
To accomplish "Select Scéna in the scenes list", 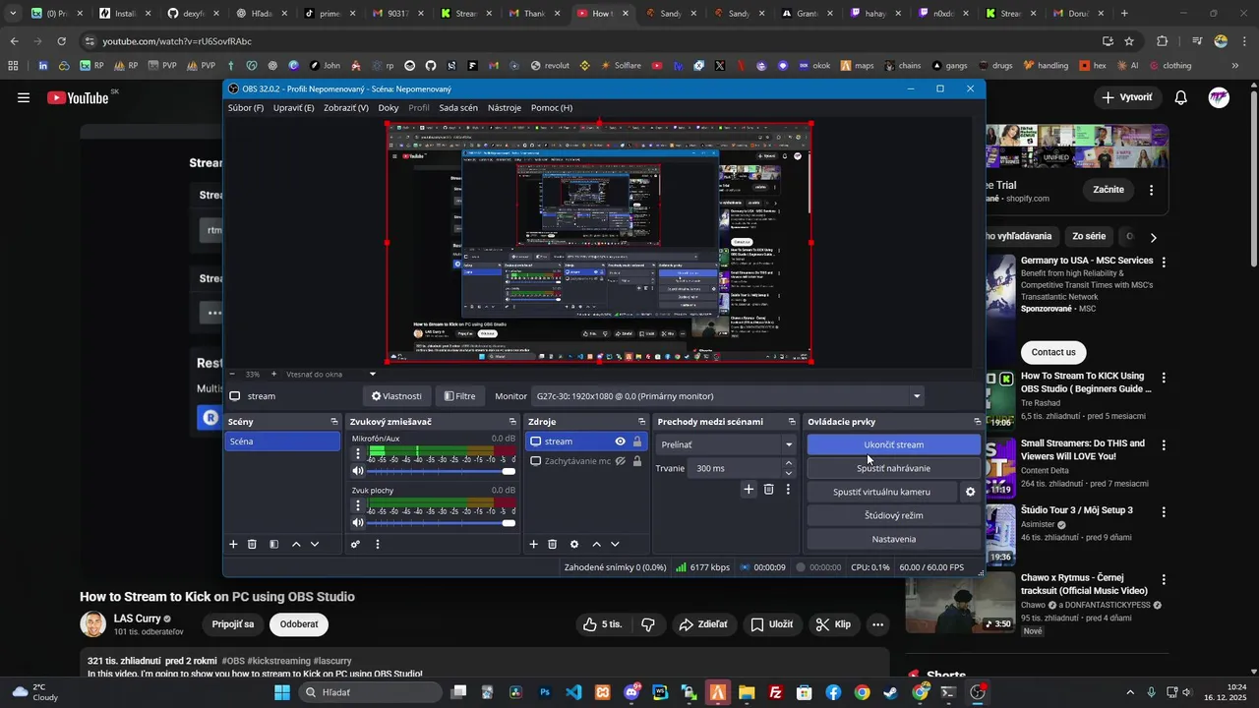I will click(x=283, y=442).
